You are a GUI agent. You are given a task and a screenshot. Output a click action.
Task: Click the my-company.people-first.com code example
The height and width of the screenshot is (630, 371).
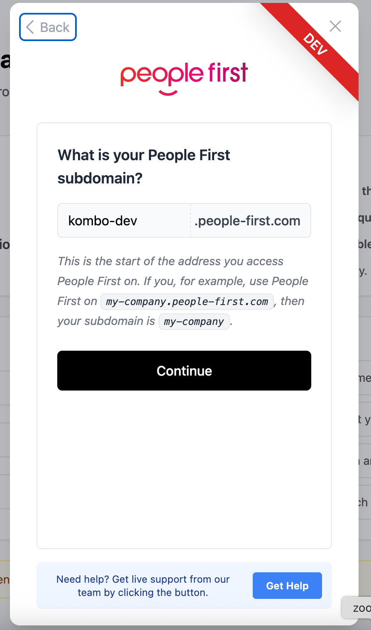187,302
